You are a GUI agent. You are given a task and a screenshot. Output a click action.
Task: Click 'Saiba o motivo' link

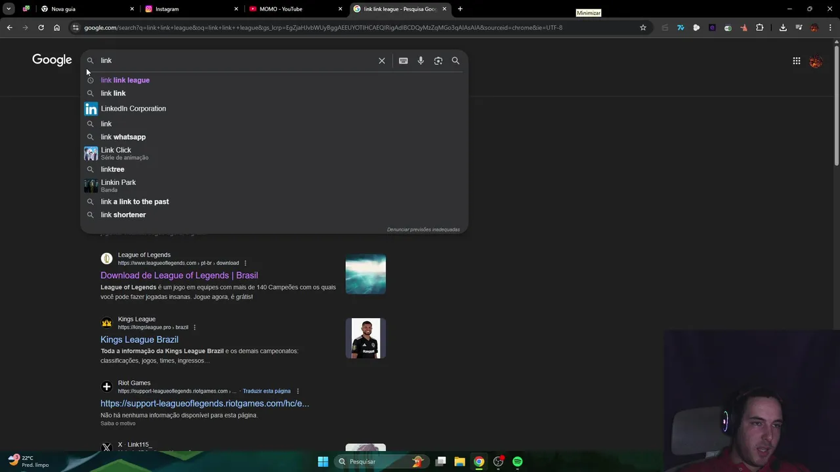click(118, 423)
